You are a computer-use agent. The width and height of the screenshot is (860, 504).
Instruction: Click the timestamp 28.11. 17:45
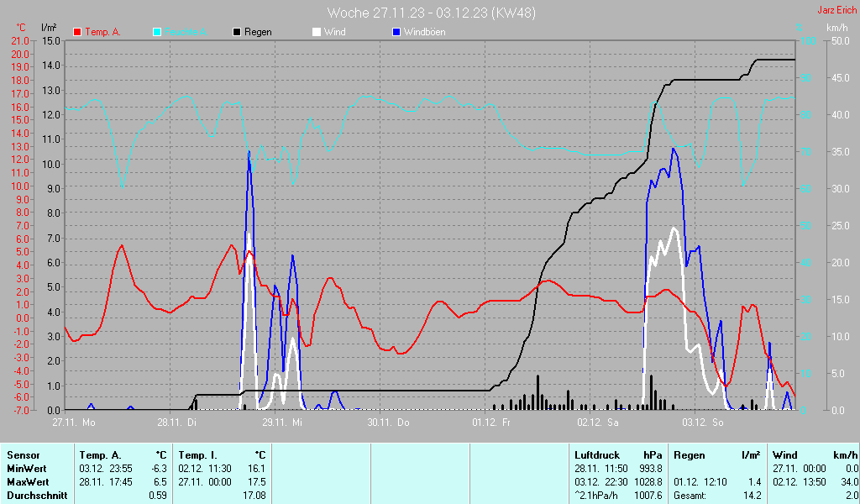(x=105, y=482)
